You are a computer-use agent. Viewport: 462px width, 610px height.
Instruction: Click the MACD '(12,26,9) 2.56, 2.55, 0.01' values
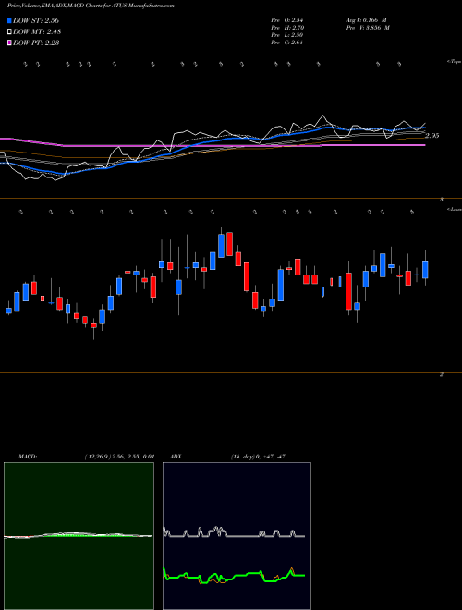pyautogui.click(x=119, y=457)
